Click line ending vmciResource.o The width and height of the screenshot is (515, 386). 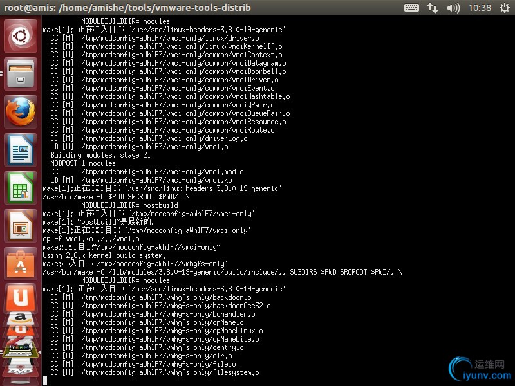pyautogui.click(x=168, y=122)
